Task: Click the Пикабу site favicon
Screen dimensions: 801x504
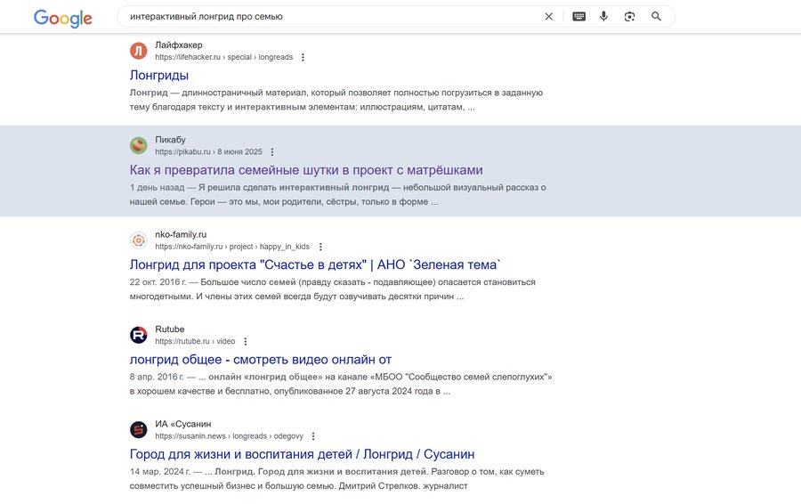Action: coord(138,145)
